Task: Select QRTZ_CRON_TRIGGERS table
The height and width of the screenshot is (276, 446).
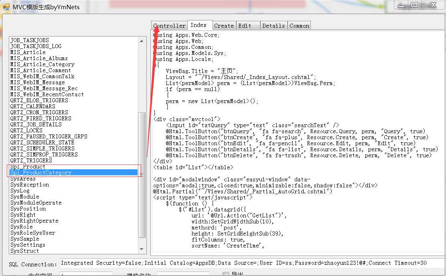Action: click(39, 112)
